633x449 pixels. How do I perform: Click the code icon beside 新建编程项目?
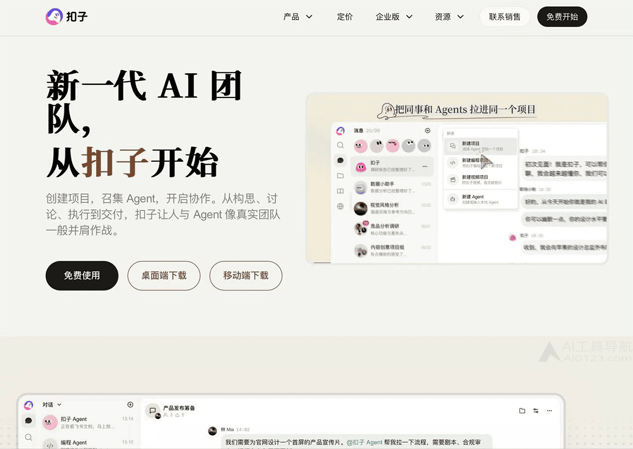[x=453, y=163]
